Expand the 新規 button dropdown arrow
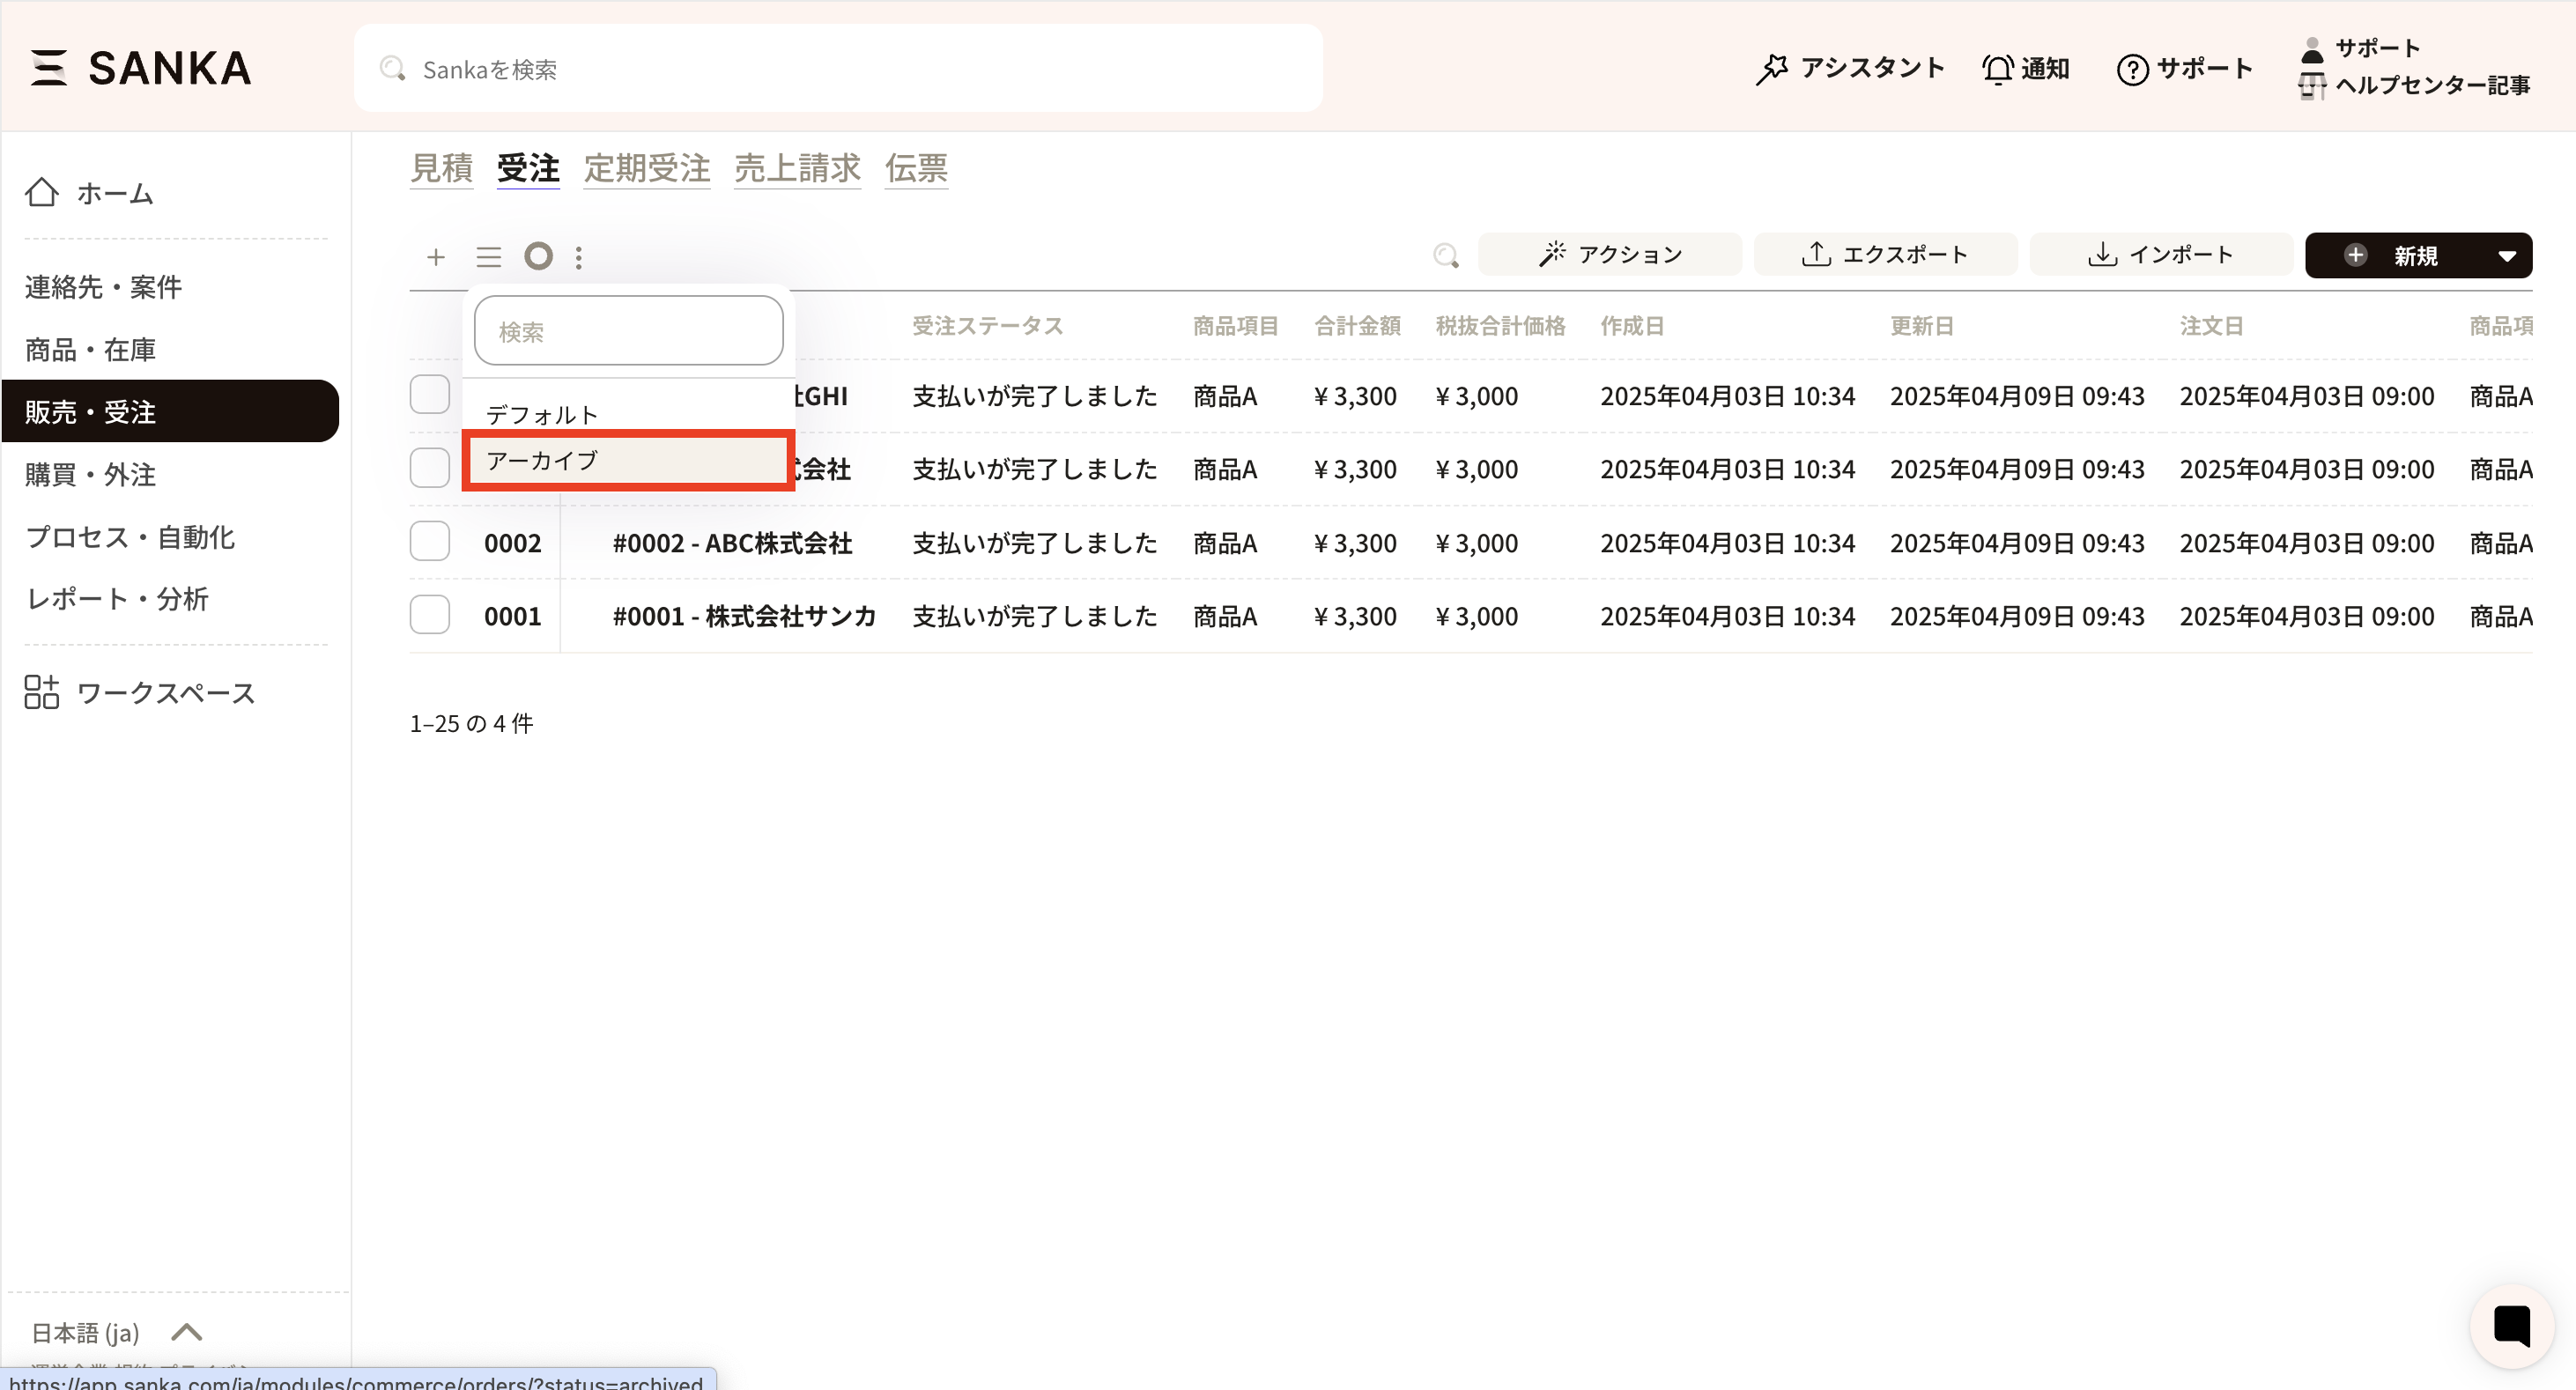The height and width of the screenshot is (1390, 2576). pos(2506,256)
